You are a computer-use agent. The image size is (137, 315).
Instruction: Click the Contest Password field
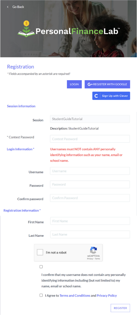click(90, 139)
